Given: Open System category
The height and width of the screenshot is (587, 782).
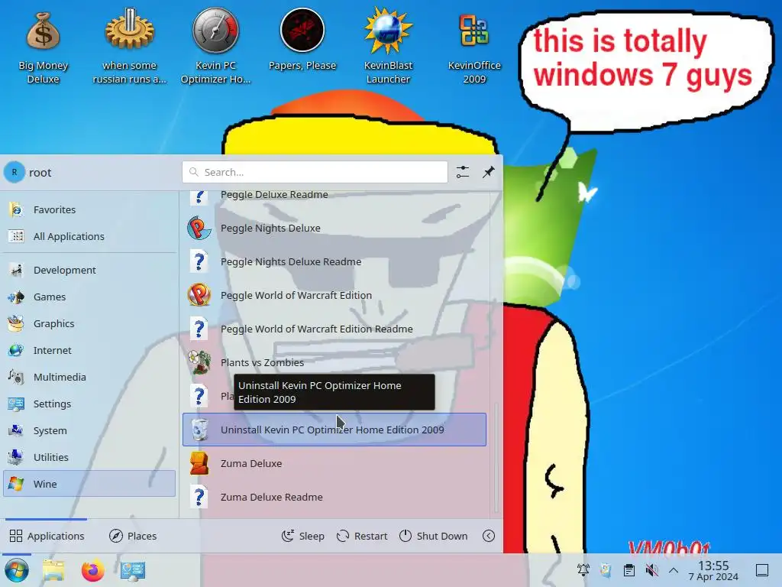Looking at the screenshot, I should 89,430.
